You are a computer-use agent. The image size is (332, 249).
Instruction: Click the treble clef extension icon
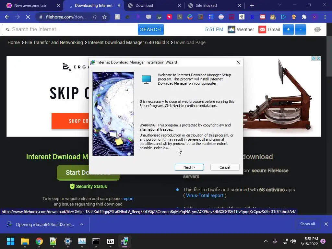[242, 17]
